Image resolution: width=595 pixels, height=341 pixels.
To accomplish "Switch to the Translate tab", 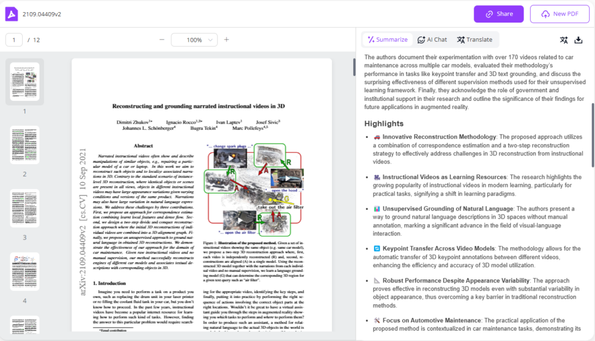I will (x=474, y=39).
